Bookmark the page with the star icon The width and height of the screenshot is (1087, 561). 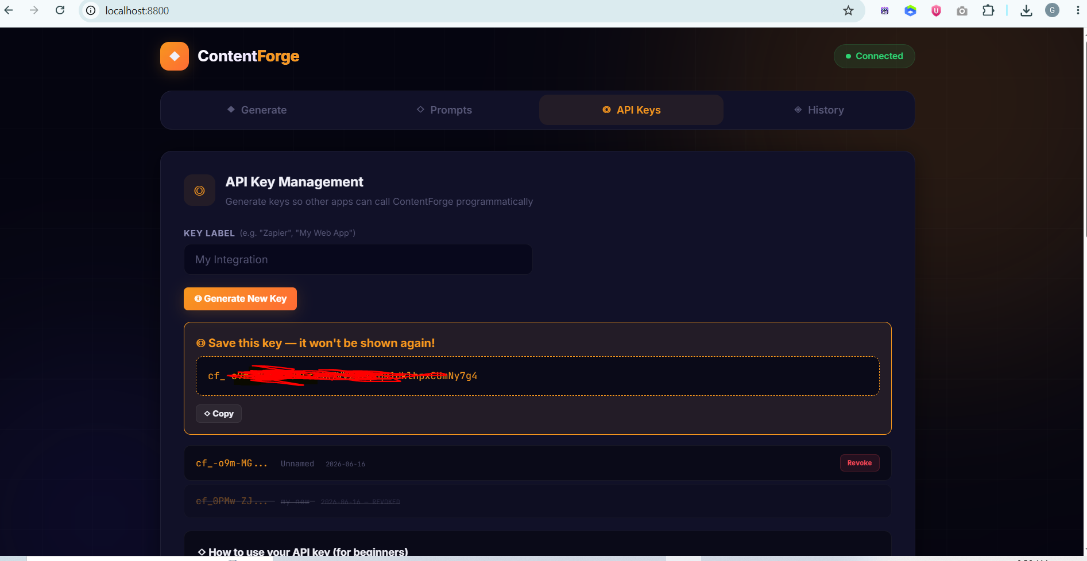click(848, 10)
